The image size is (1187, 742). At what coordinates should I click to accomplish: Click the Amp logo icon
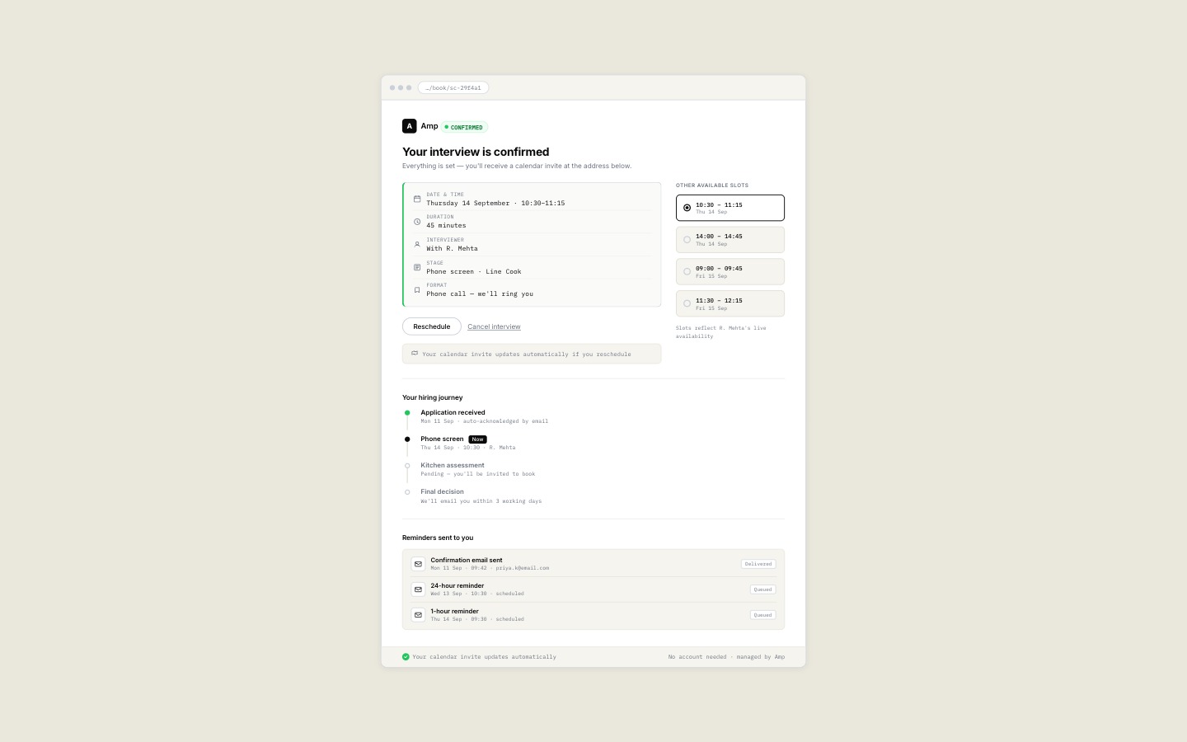tap(409, 126)
